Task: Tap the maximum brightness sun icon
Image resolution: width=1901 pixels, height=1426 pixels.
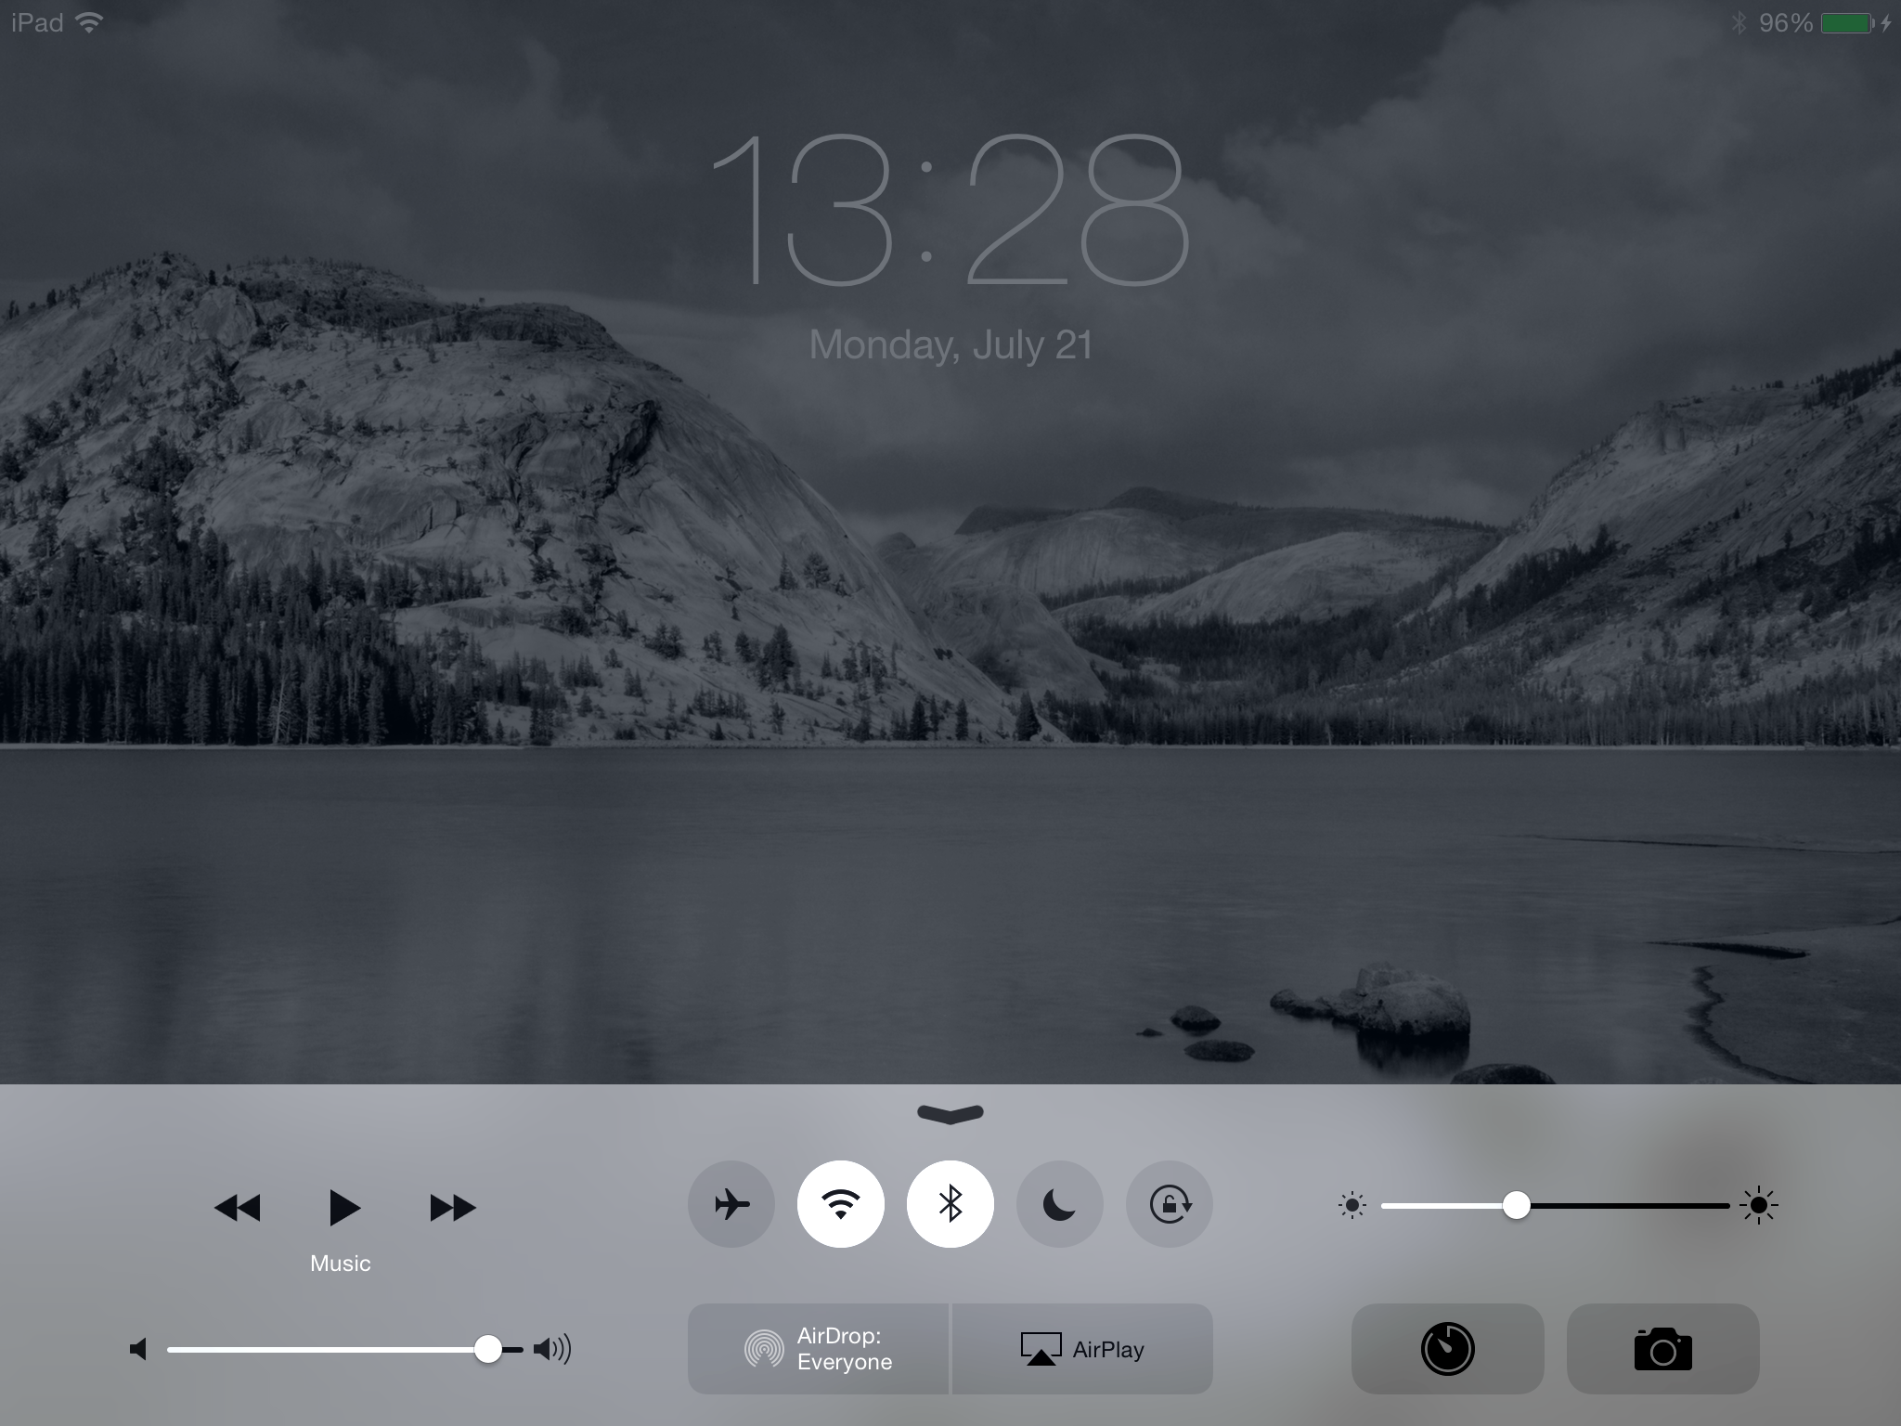Action: (x=1759, y=1206)
